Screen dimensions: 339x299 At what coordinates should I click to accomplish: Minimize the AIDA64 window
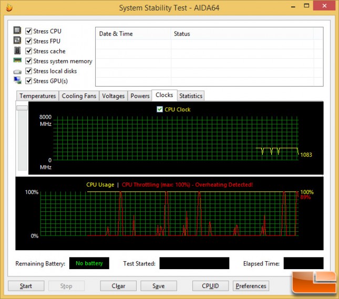click(293, 6)
